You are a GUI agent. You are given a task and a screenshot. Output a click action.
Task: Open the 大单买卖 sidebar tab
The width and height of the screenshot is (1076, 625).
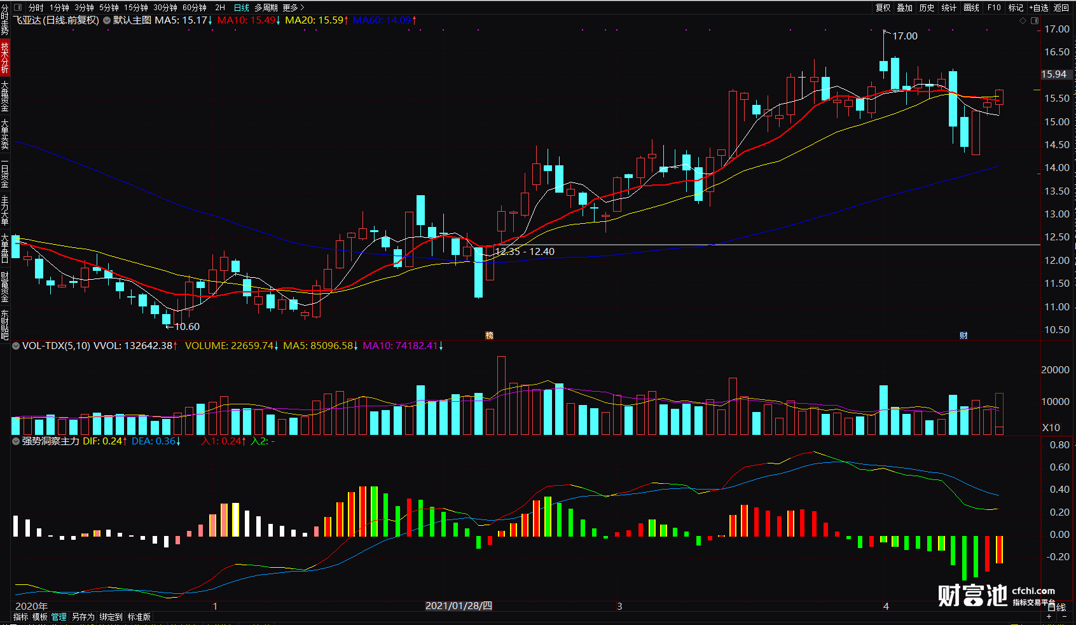4,134
